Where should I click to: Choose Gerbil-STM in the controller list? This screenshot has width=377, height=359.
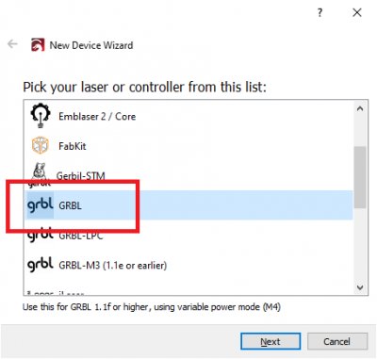pos(188,175)
